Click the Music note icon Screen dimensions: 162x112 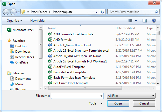pyautogui.click(x=12, y=84)
